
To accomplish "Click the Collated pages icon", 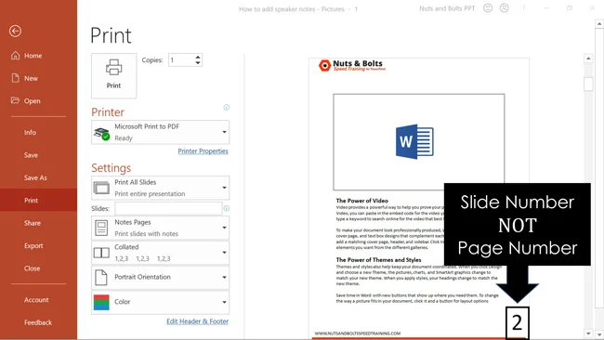I will pos(101,253).
